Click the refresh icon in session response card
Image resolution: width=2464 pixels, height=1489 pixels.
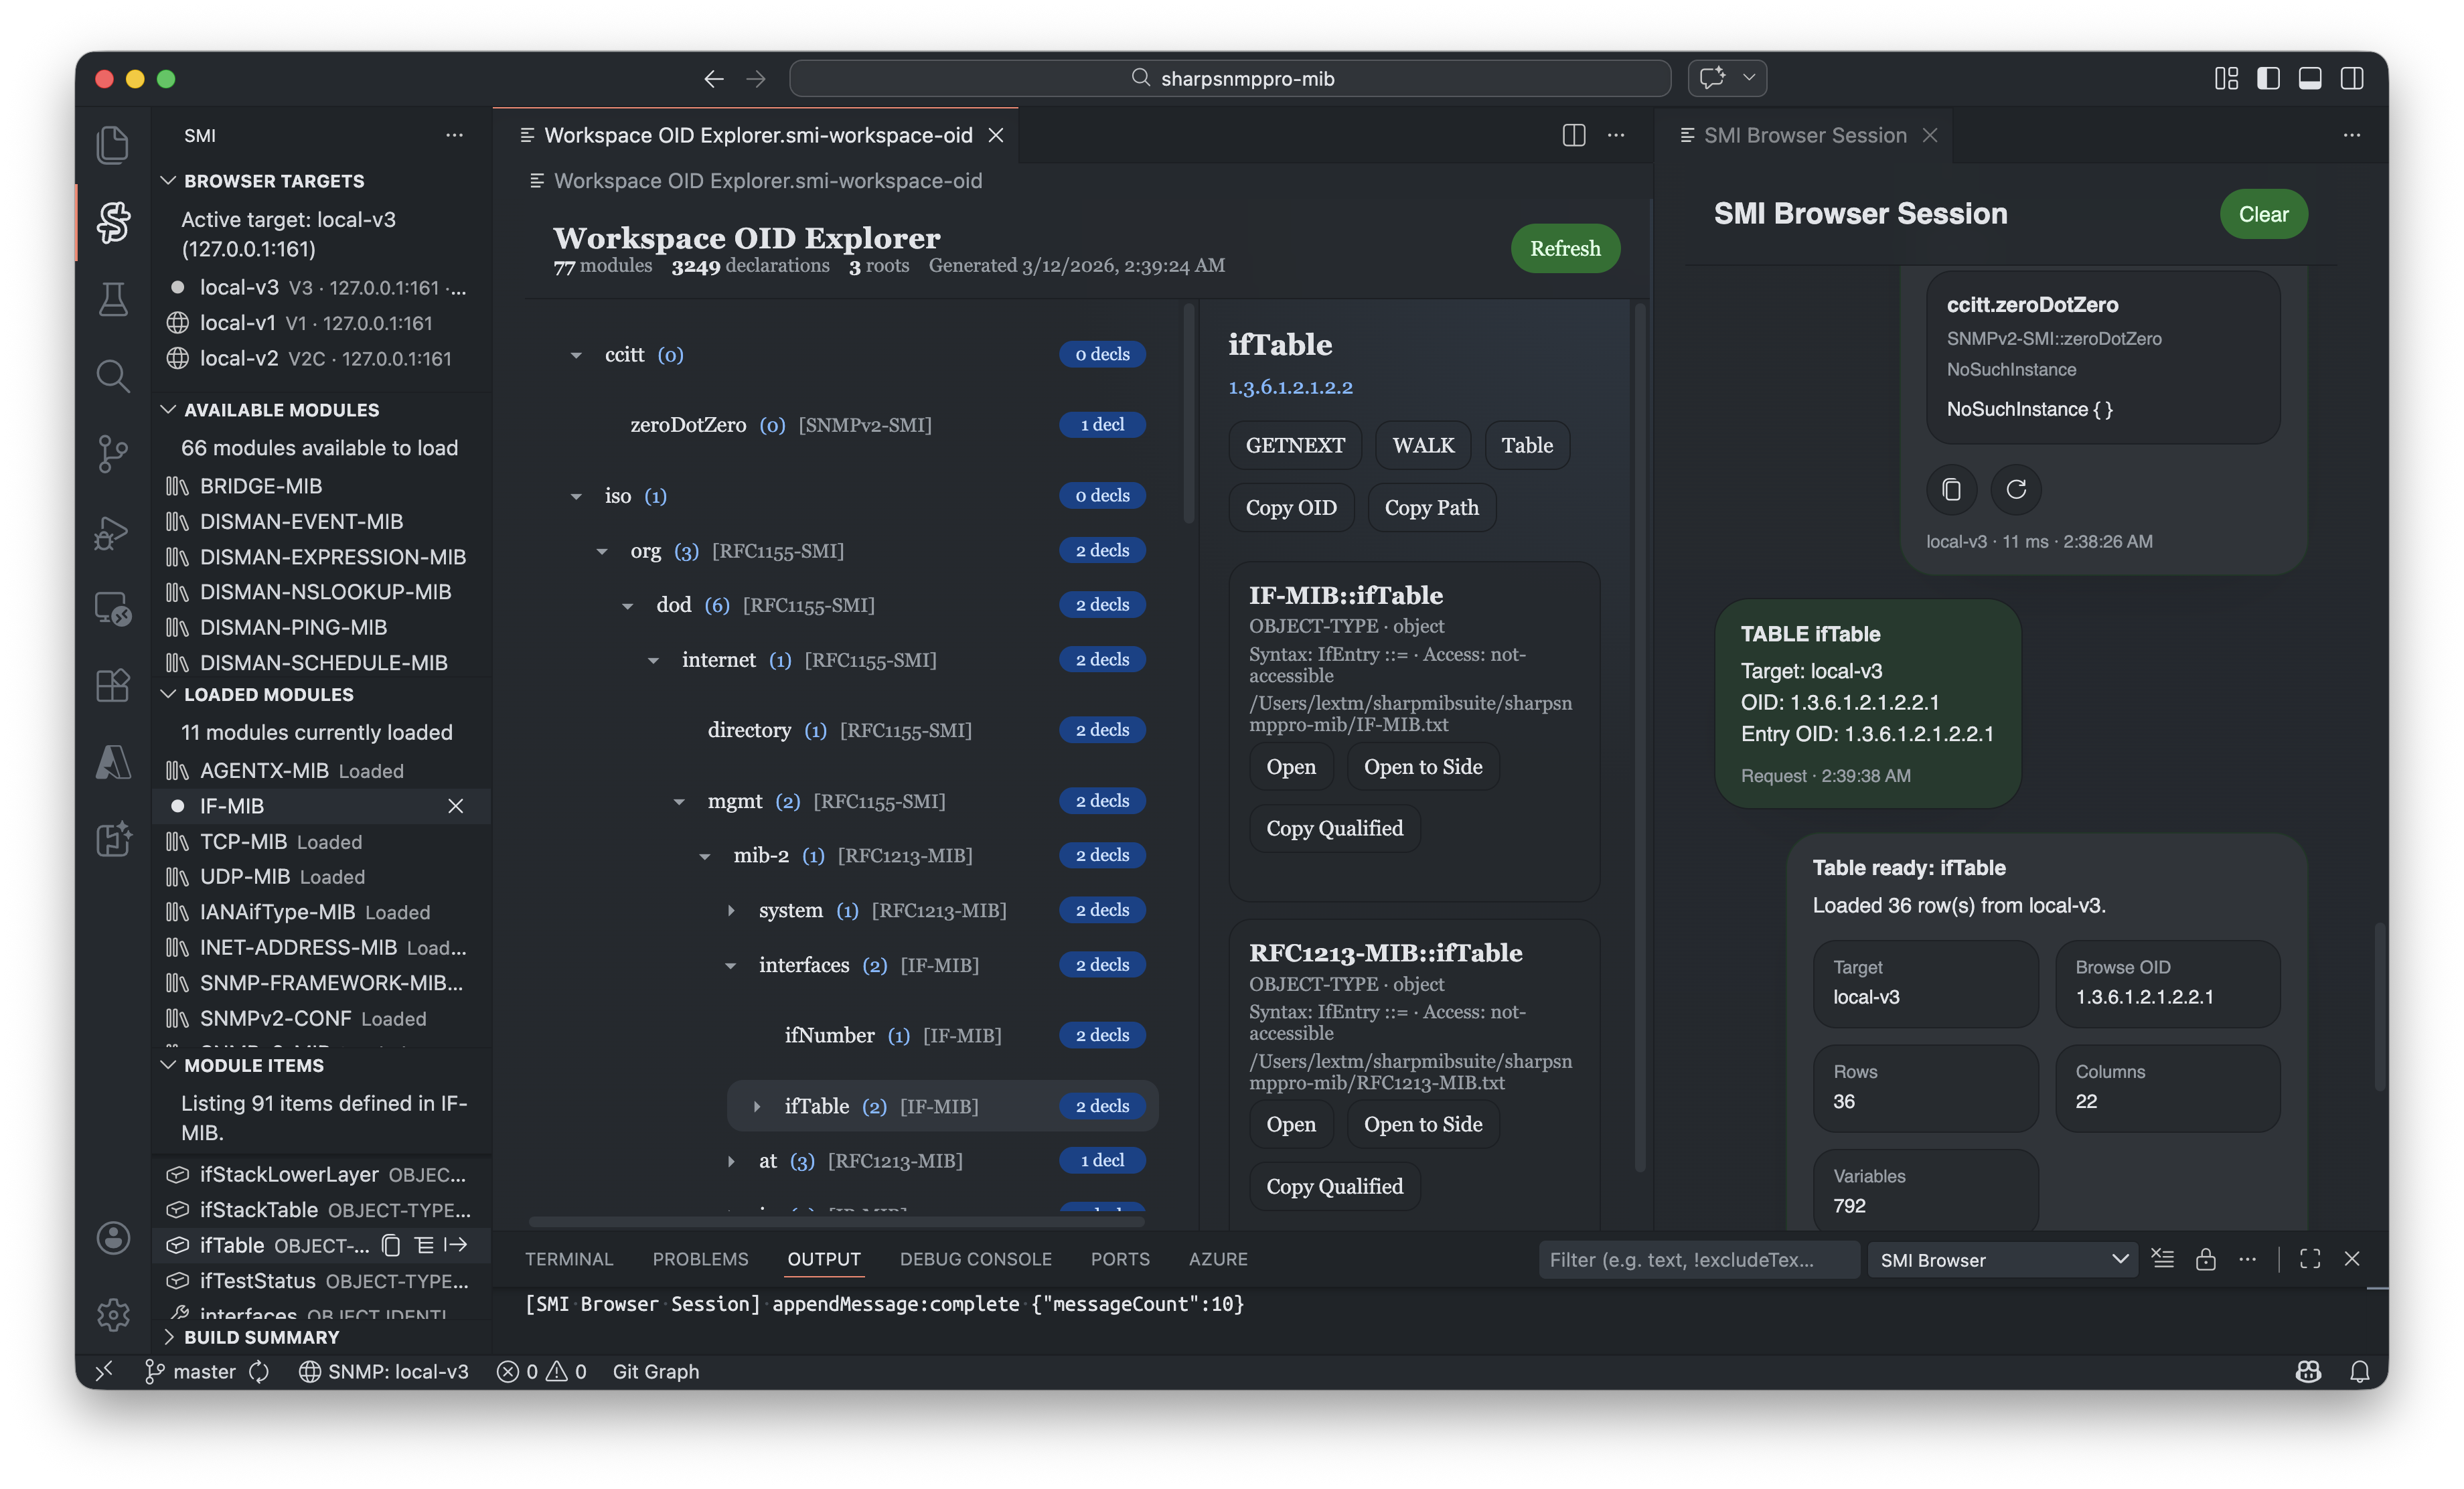pyautogui.click(x=2016, y=489)
